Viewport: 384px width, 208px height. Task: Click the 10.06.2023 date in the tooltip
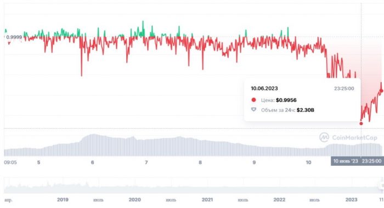[264, 89]
